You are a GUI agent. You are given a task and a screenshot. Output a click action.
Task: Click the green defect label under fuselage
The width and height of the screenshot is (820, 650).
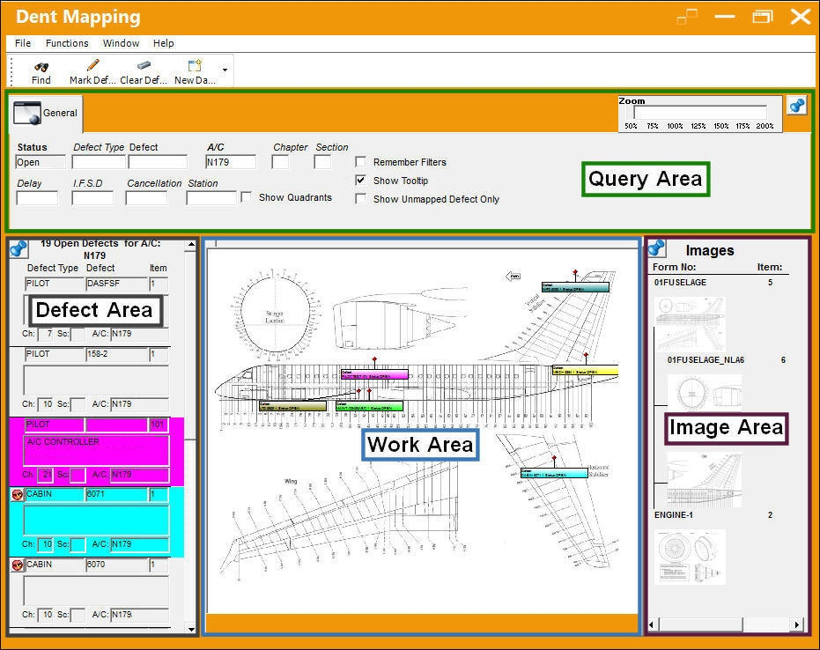pyautogui.click(x=369, y=406)
